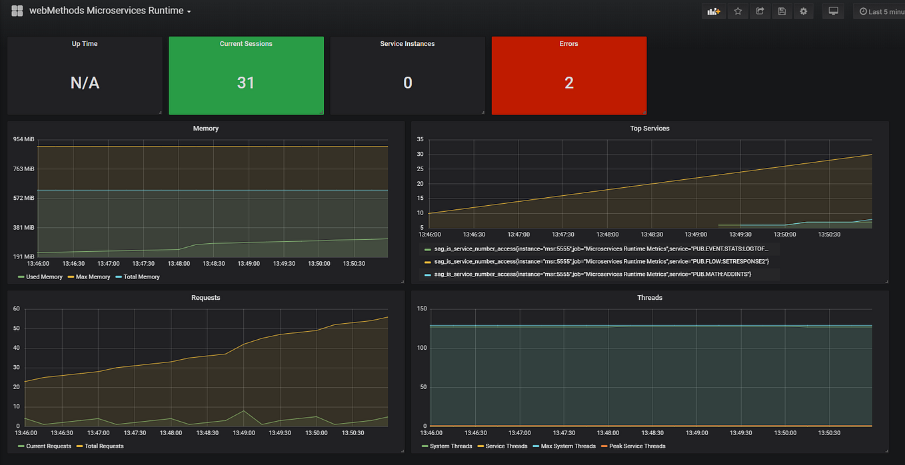The width and height of the screenshot is (905, 465).
Task: Click the clock icon in the time picker
Action: [864, 11]
